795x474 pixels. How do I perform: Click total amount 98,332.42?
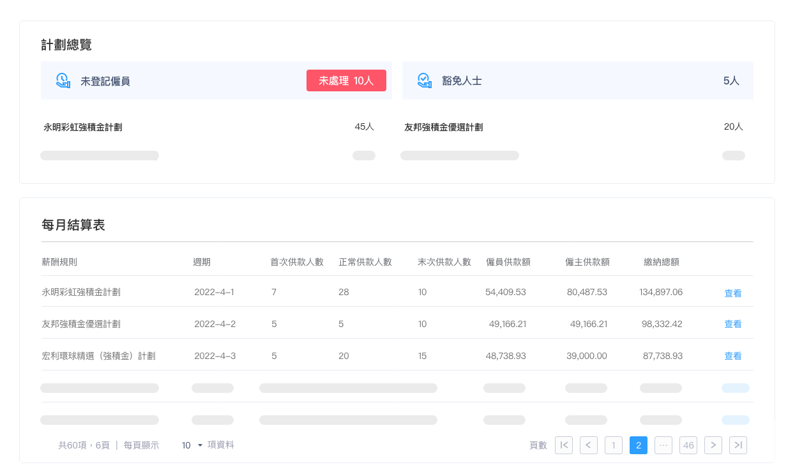pos(662,324)
